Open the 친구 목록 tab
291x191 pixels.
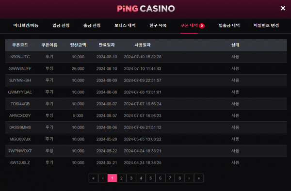pyautogui.click(x=158, y=25)
